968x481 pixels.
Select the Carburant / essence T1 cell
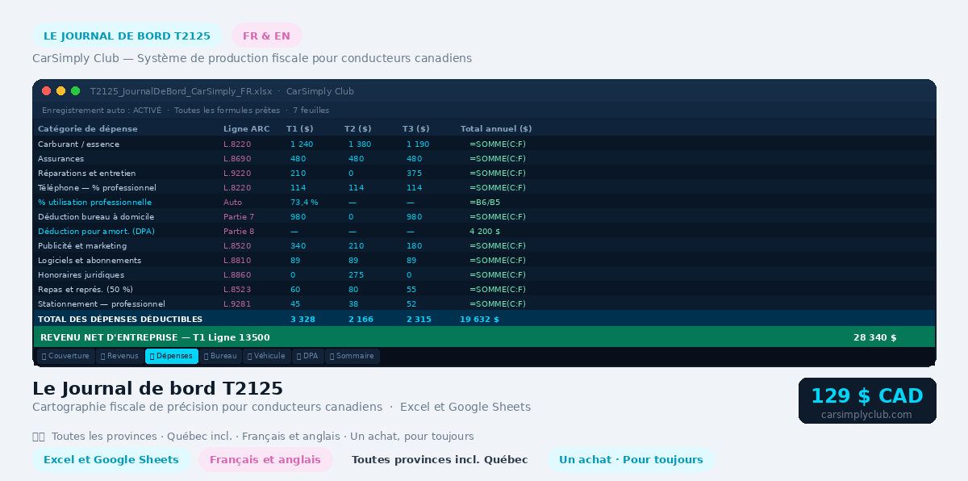tap(302, 144)
